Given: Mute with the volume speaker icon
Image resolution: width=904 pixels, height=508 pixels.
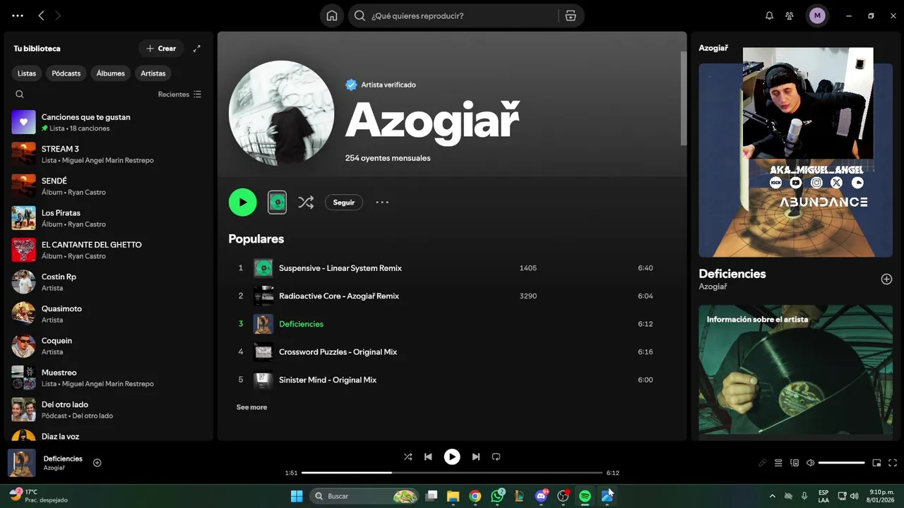Looking at the screenshot, I should [811, 463].
